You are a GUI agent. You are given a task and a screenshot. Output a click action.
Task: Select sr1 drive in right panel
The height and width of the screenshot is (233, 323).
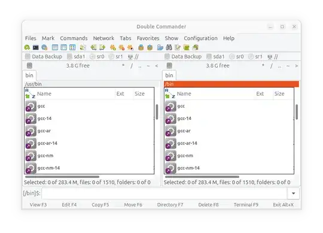pyautogui.click(x=255, y=56)
